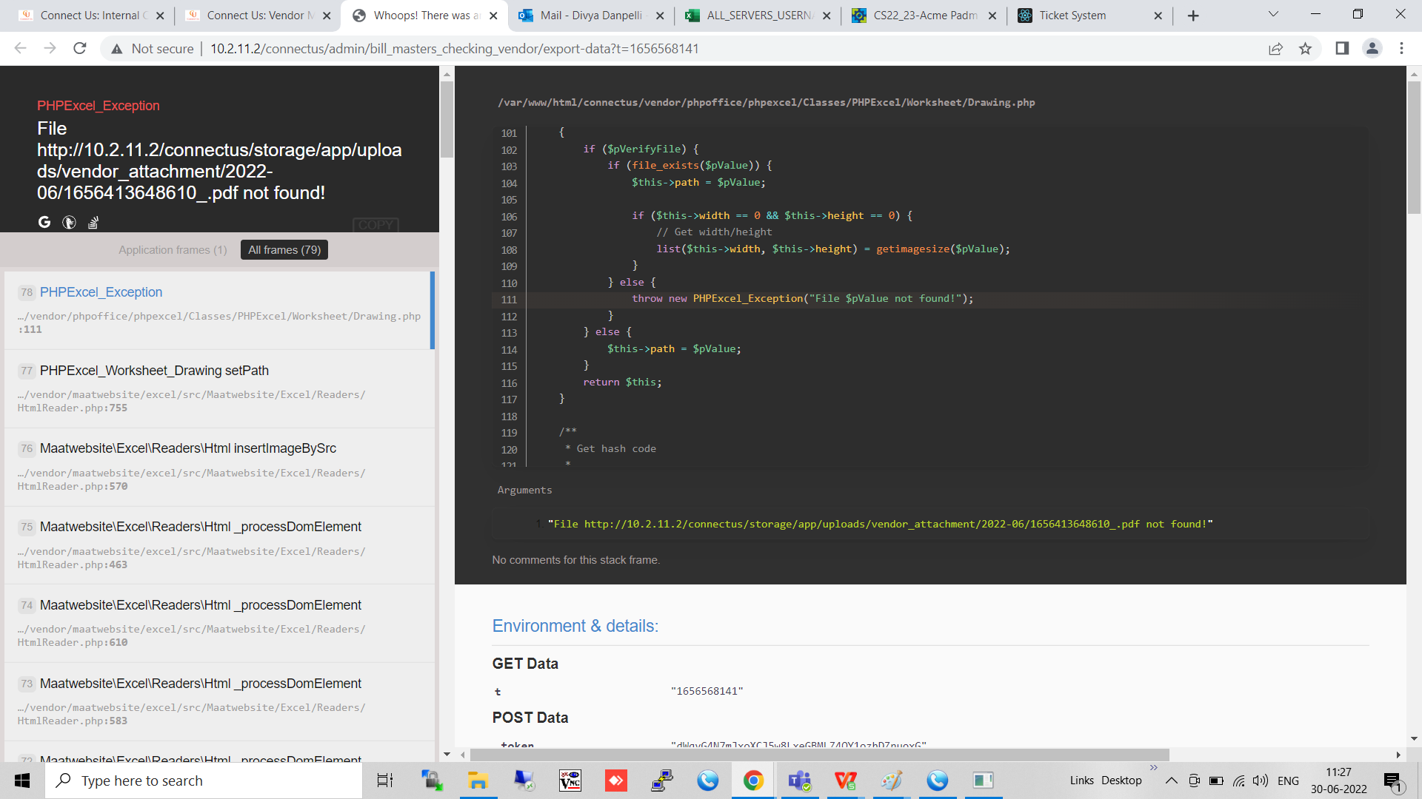
Task: Select frame 77 PHPExcel_Worksheet_Drawing setPath
Action: (x=219, y=388)
